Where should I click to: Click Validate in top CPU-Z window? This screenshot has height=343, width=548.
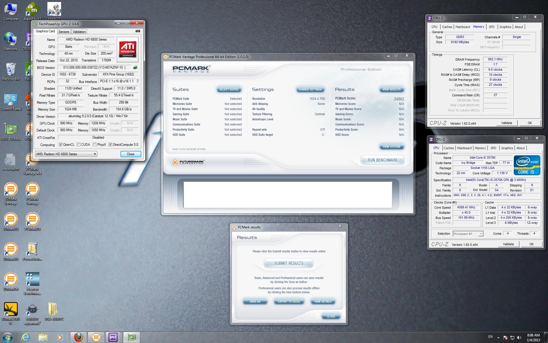pos(507,123)
